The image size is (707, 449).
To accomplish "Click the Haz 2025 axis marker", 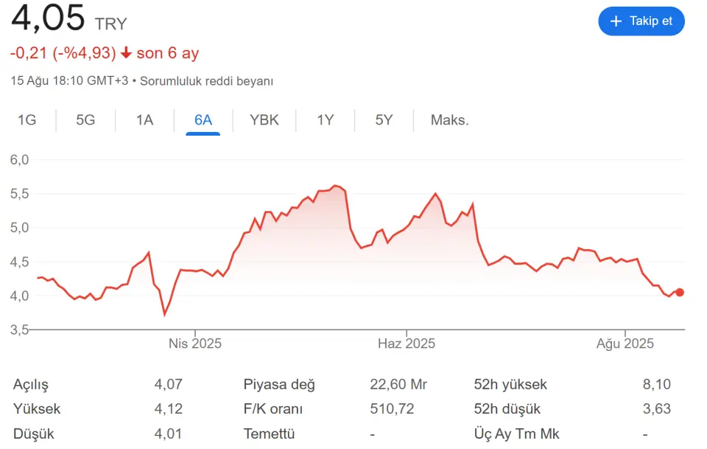I will pos(407,344).
